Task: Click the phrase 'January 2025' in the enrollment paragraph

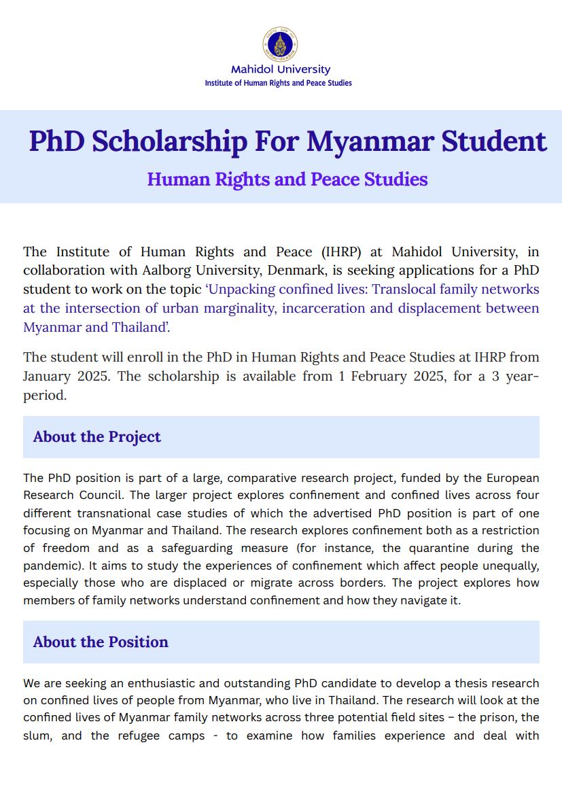Action: 65,376
